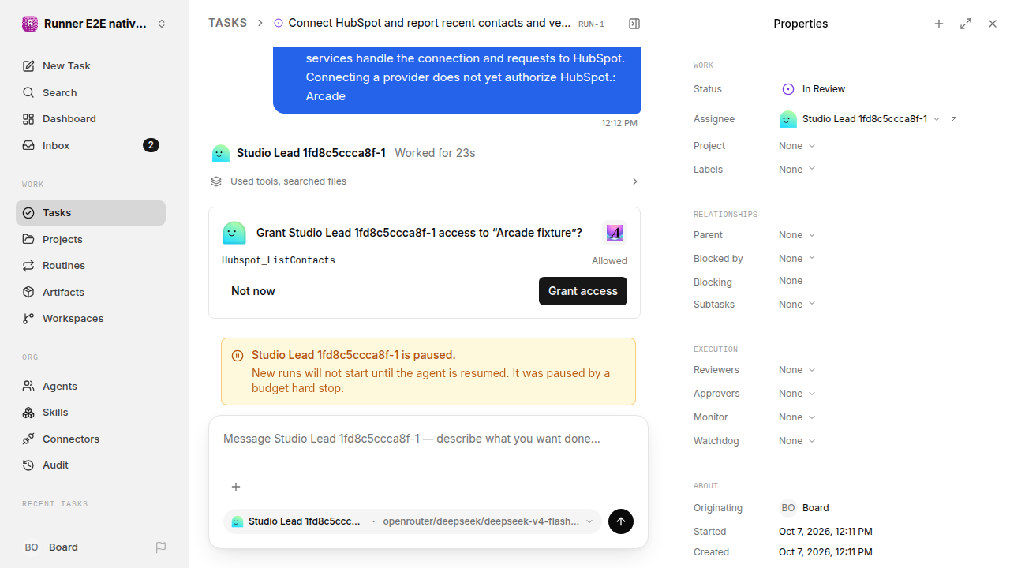
Task: Send the message with arrow button
Action: tap(621, 521)
